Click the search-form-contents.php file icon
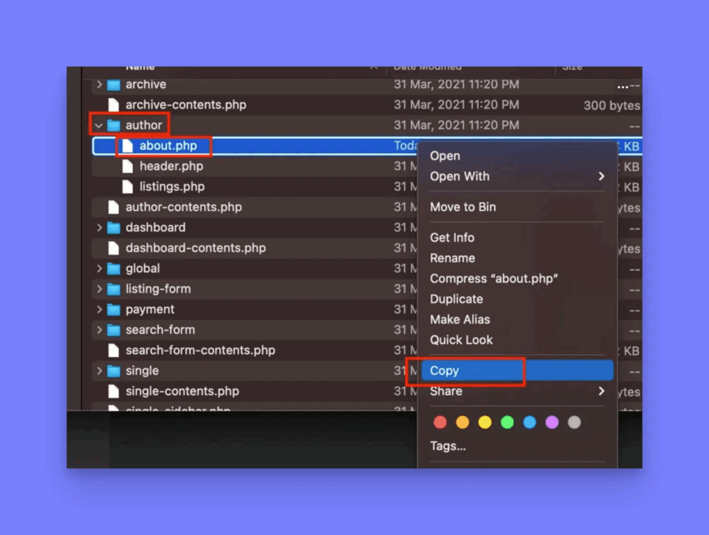Image resolution: width=709 pixels, height=535 pixels. click(114, 350)
